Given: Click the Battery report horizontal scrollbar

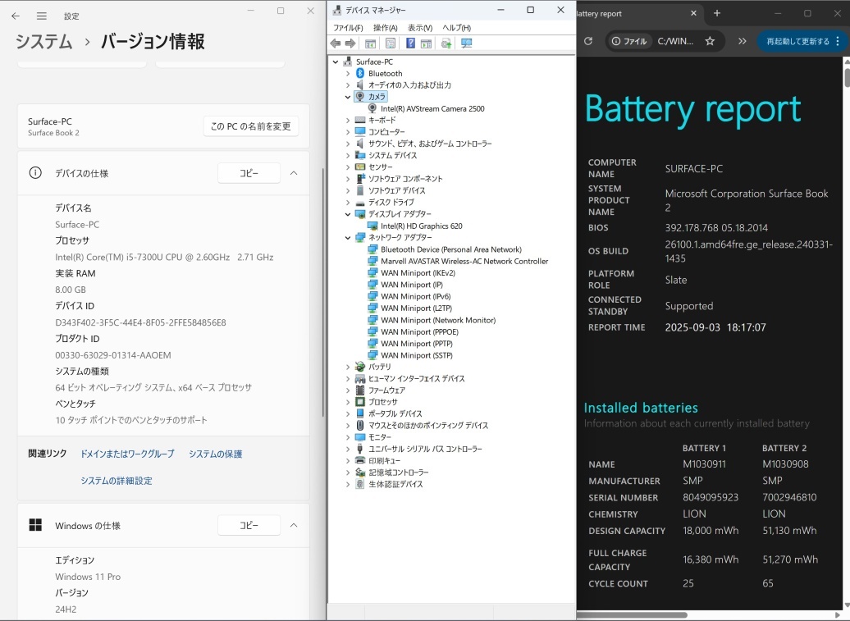Looking at the screenshot, I should pos(632,615).
